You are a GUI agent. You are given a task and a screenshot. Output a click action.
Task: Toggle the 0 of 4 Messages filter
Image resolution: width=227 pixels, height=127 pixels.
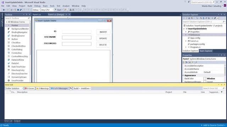(59, 89)
